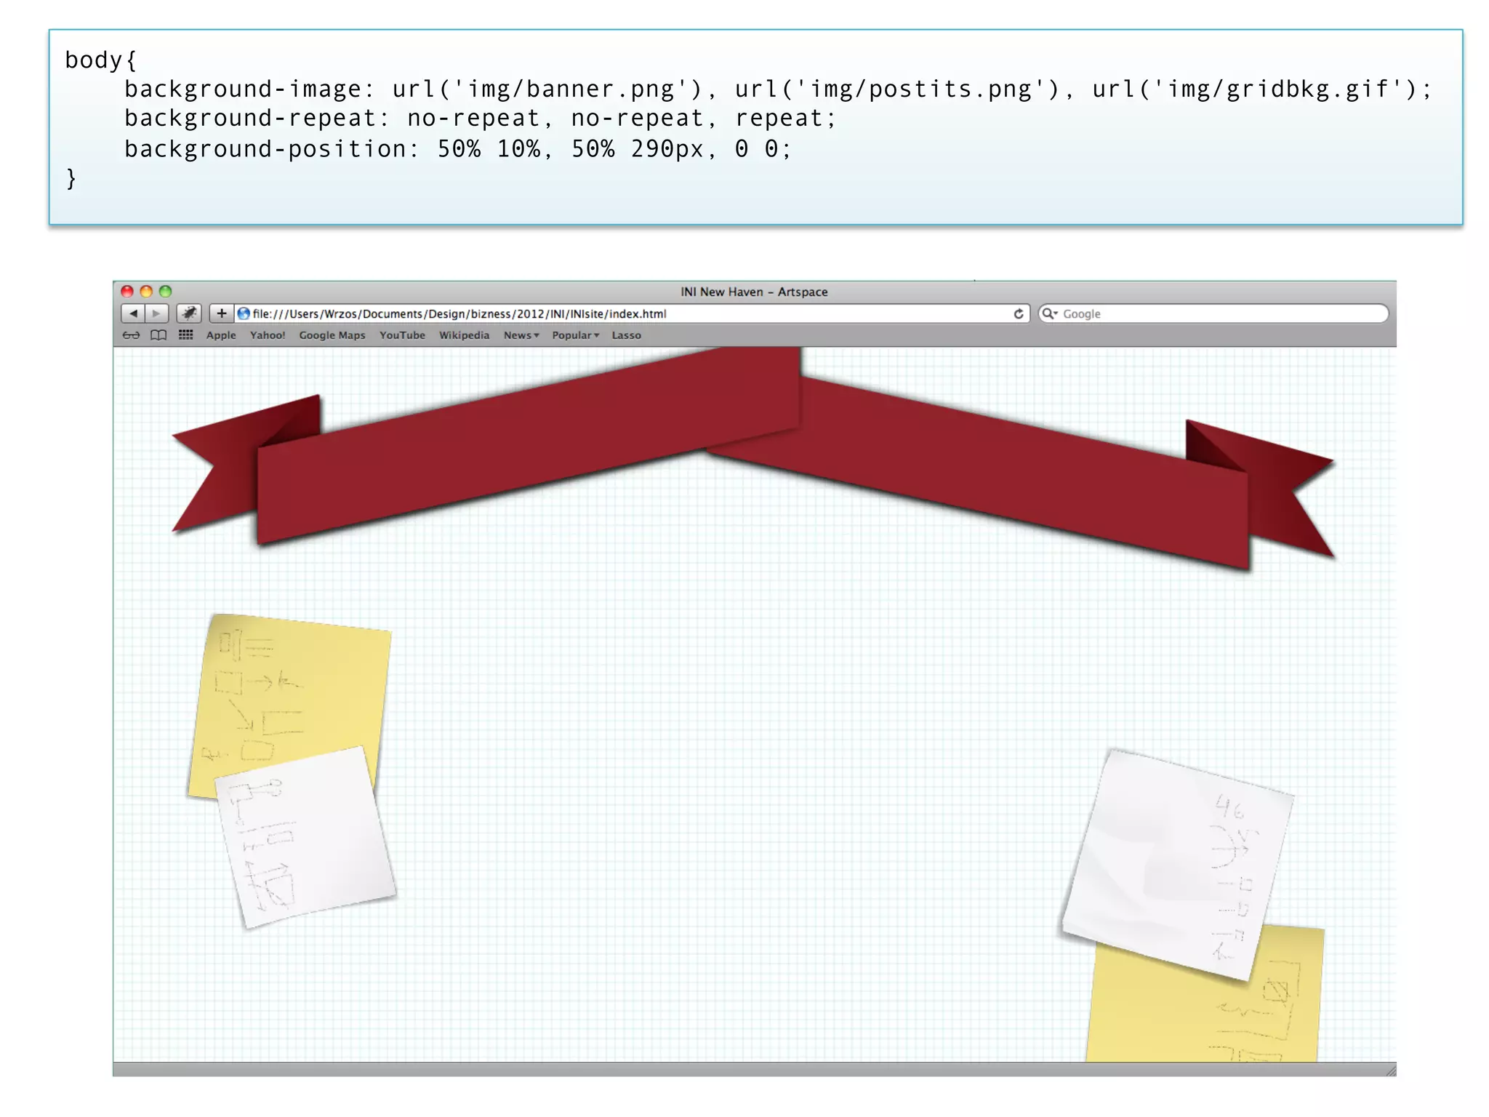Open the Apple bookmark
The image size is (1489, 1117).
coord(221,335)
